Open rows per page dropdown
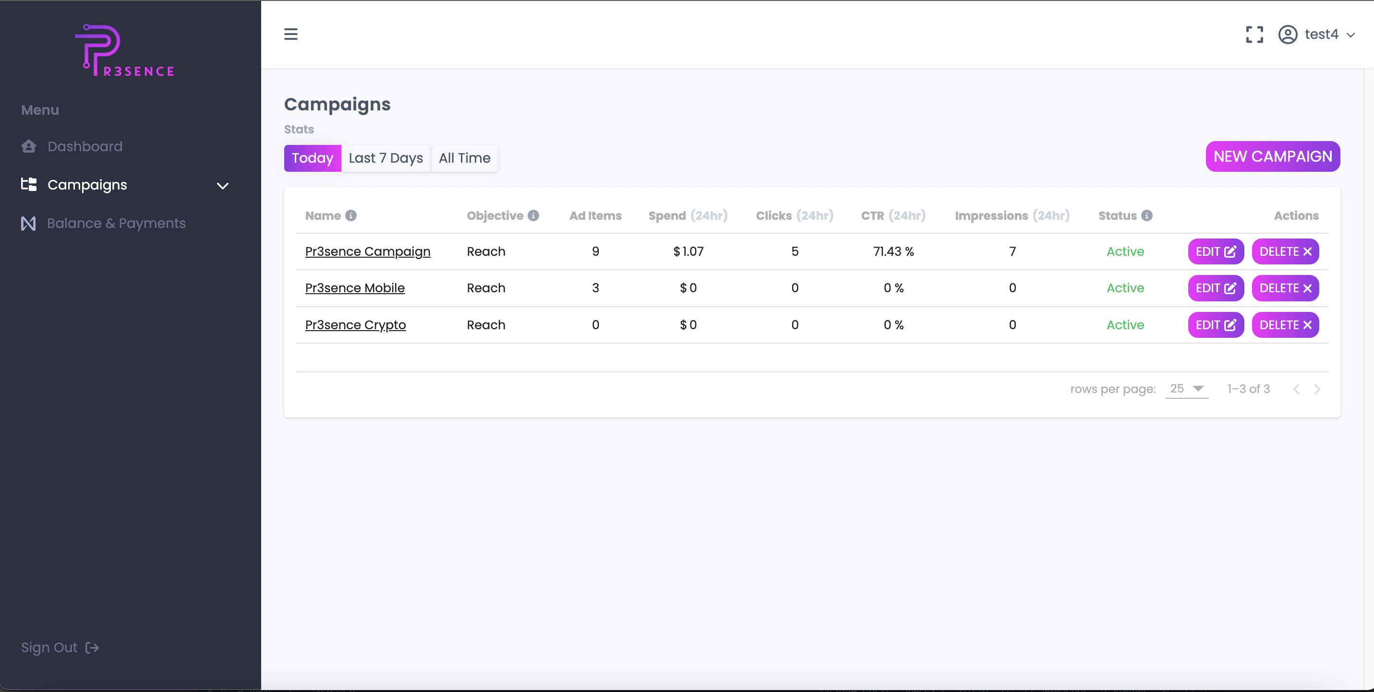This screenshot has width=1374, height=692. (x=1187, y=389)
